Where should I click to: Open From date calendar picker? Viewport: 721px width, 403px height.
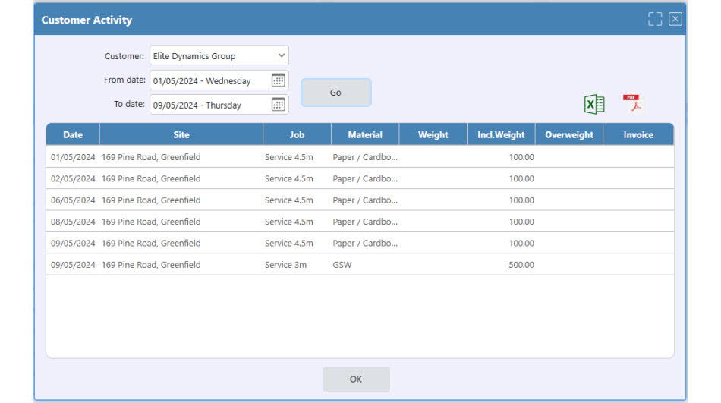tap(279, 80)
